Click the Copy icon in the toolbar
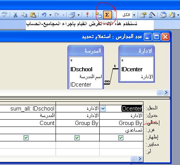The image size is (180, 165). (24, 15)
